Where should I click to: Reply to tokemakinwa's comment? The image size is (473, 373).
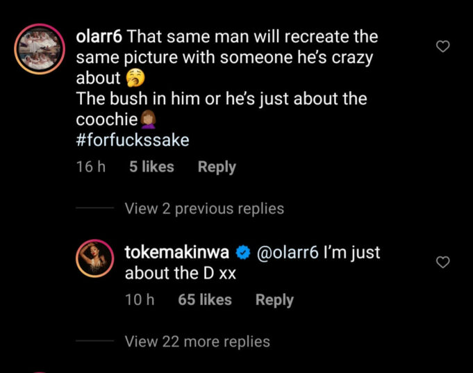tap(274, 300)
